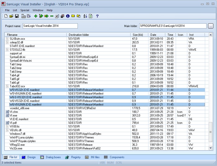Click the double yellow folders toolbar icon
Viewport: 217px width, 166px height.
[x=78, y=16]
